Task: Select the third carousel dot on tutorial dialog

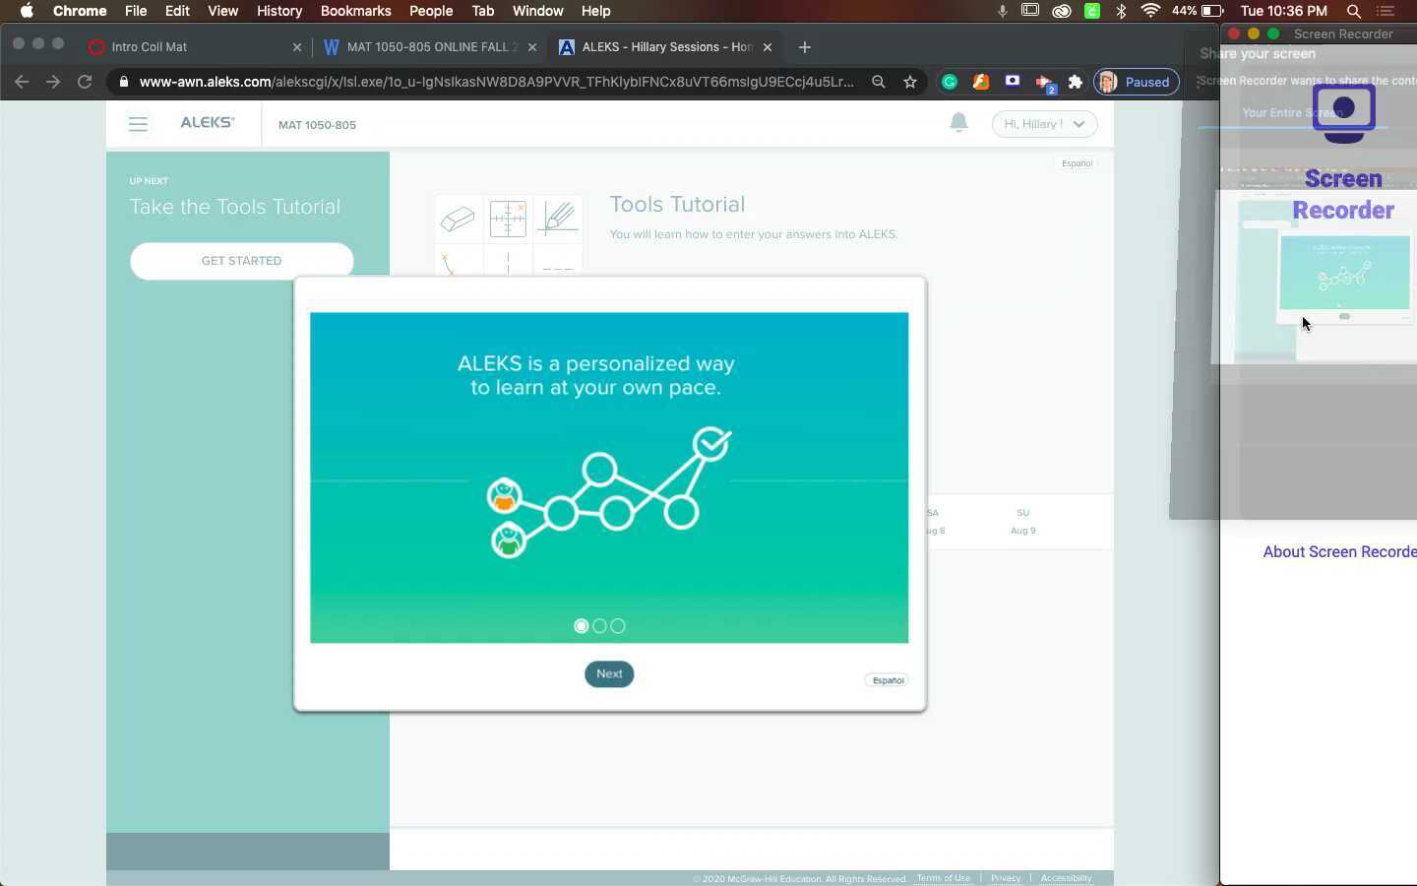Action: point(617,625)
